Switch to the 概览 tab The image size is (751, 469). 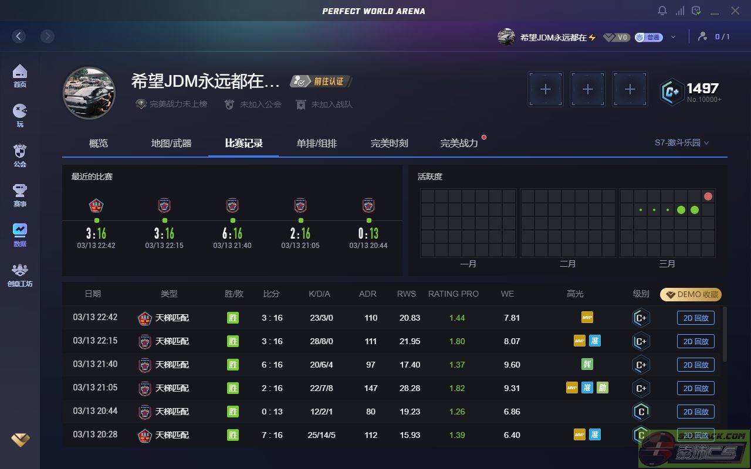pos(99,143)
